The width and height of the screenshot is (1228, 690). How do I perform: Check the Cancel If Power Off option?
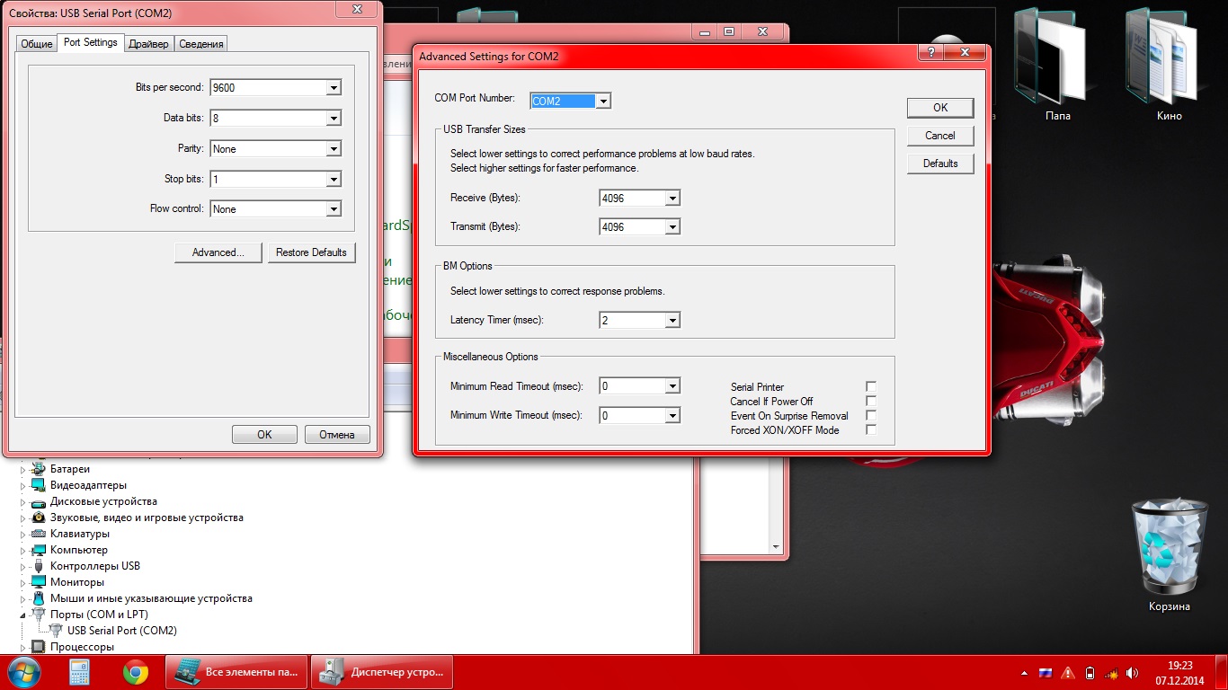pos(870,402)
